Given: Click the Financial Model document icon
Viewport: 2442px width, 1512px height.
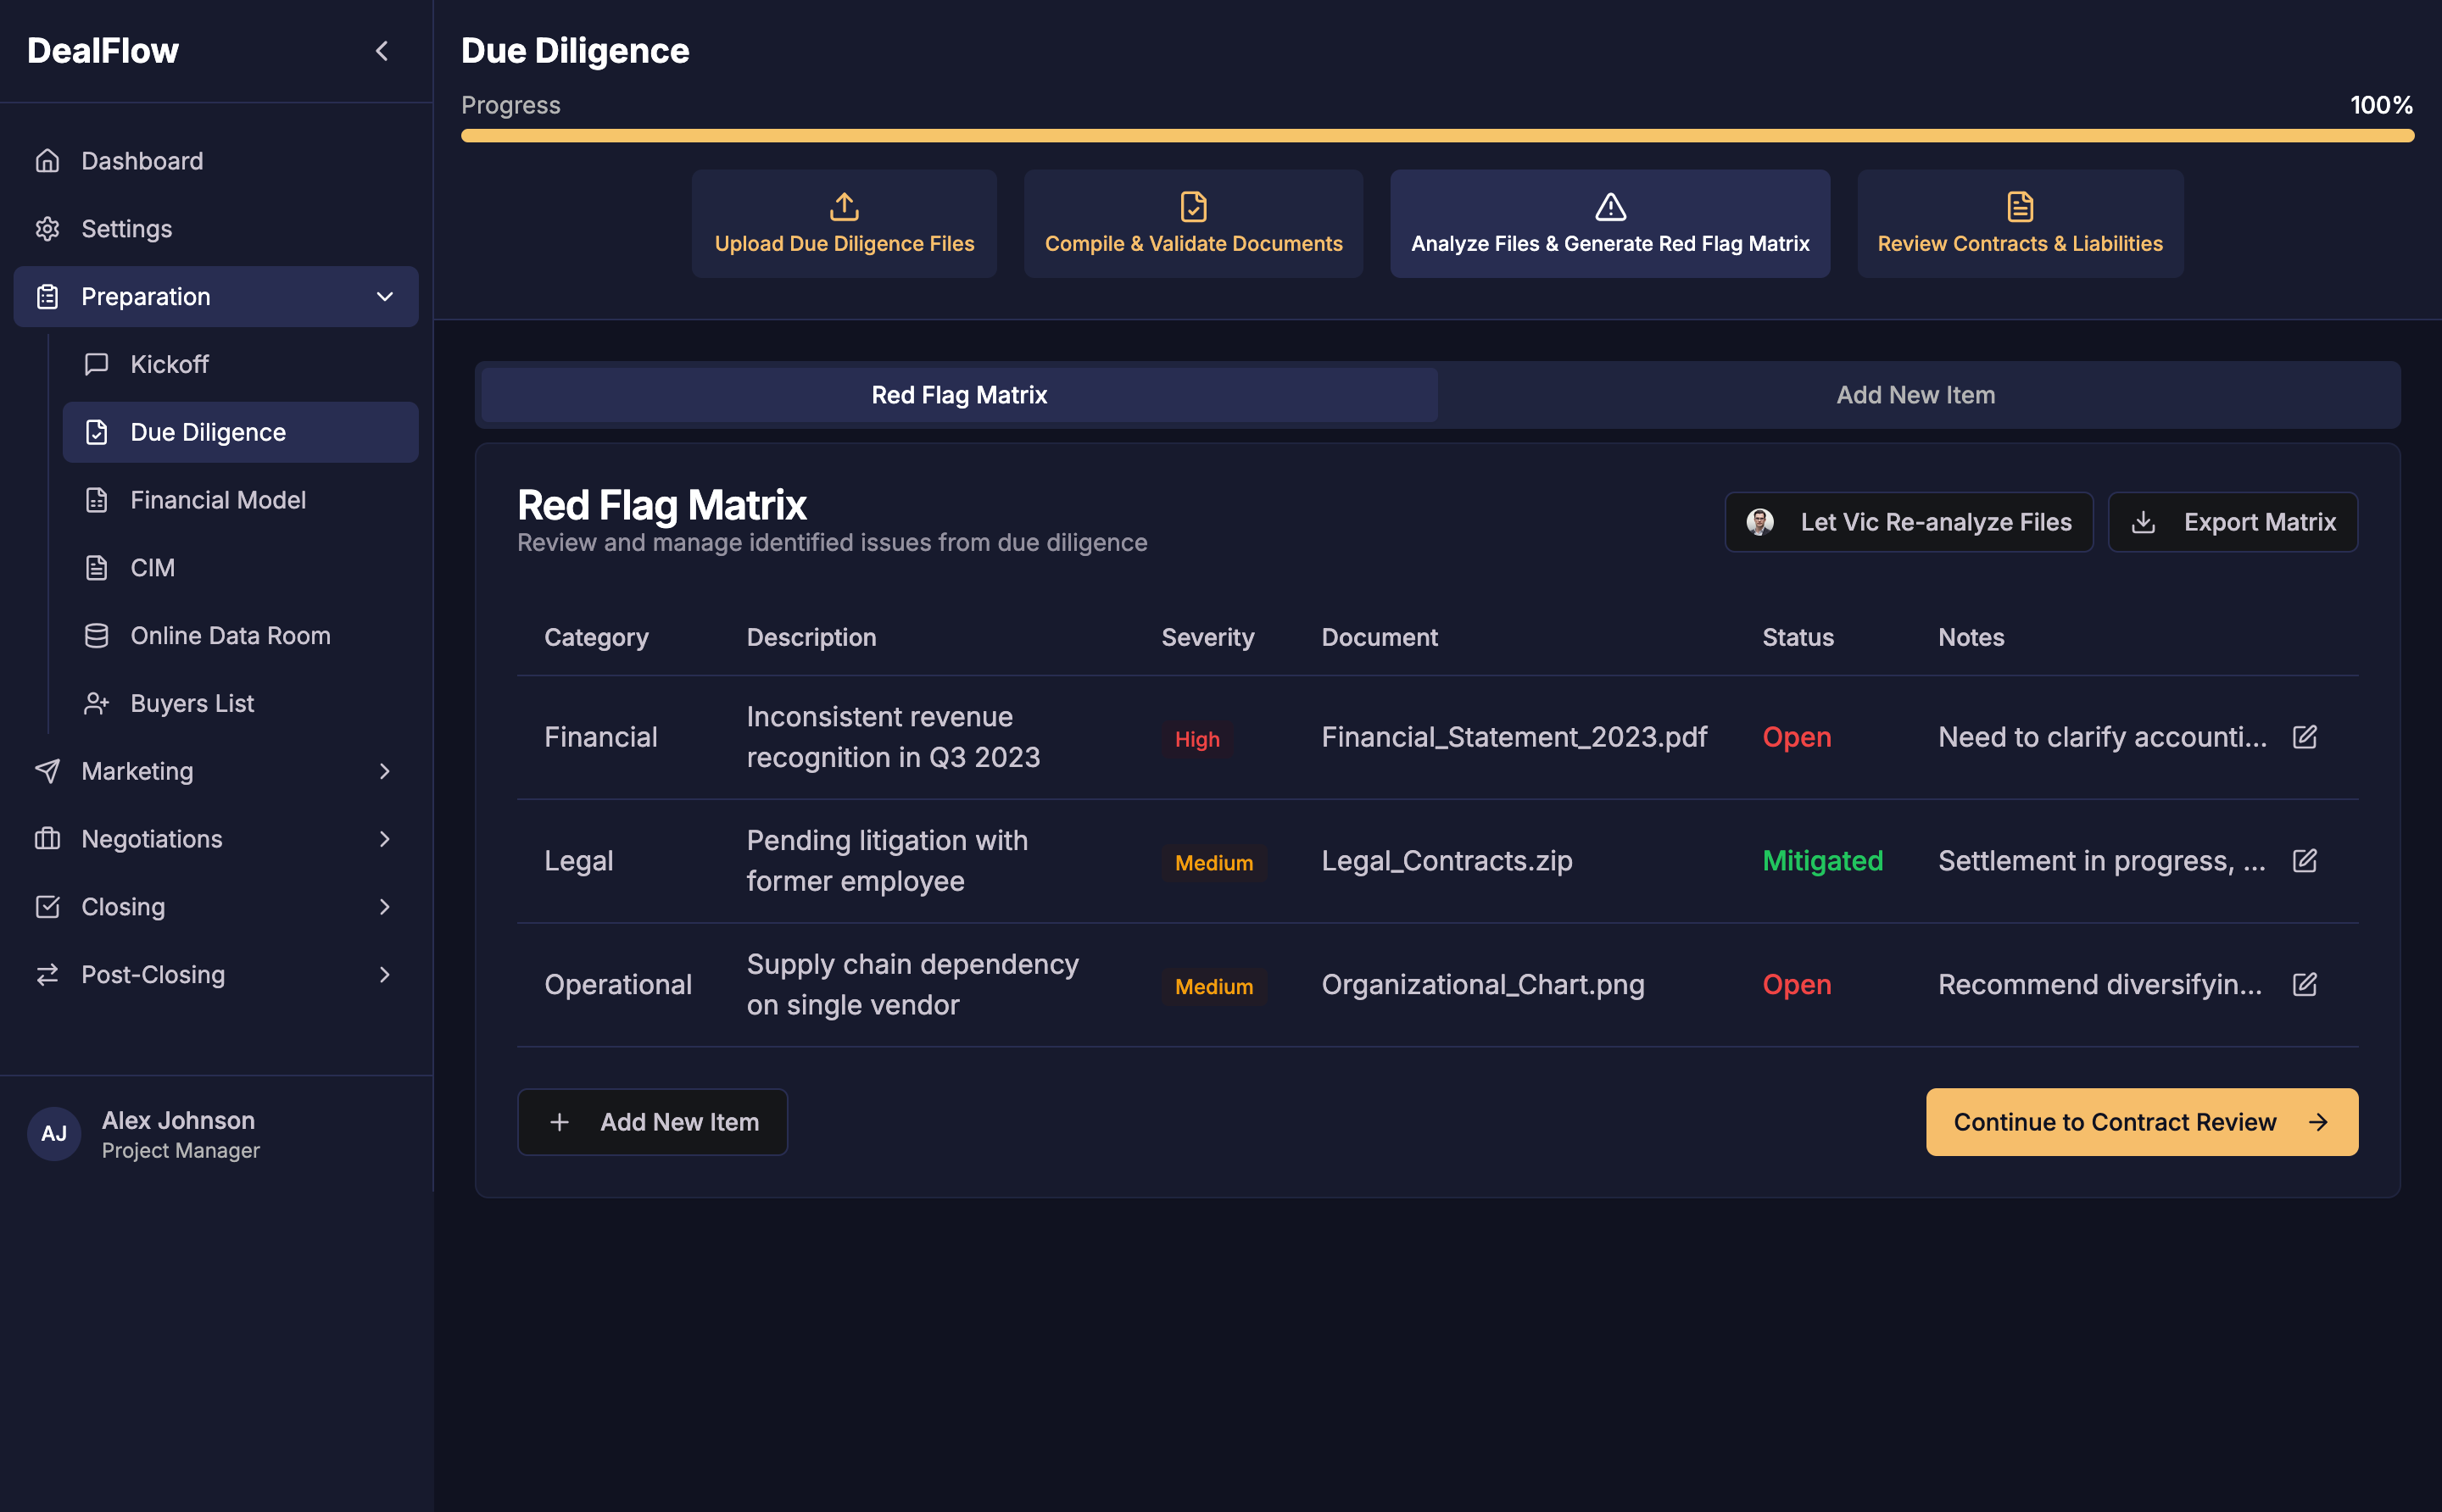Looking at the screenshot, I should click(x=96, y=499).
